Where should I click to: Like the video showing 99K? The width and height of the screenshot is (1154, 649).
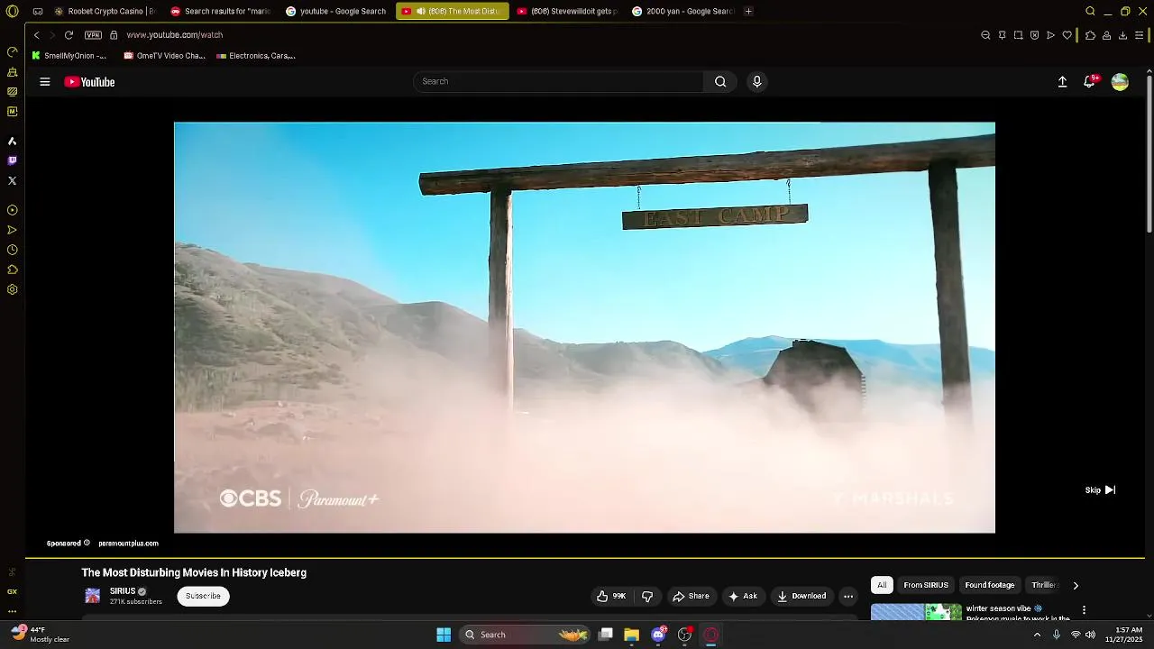pyautogui.click(x=612, y=596)
